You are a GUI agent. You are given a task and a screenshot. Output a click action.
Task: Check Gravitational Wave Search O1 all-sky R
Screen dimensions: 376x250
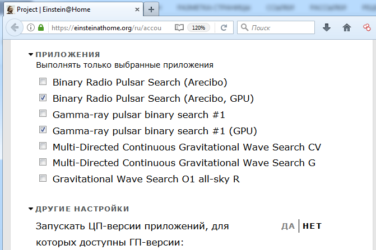[43, 178]
